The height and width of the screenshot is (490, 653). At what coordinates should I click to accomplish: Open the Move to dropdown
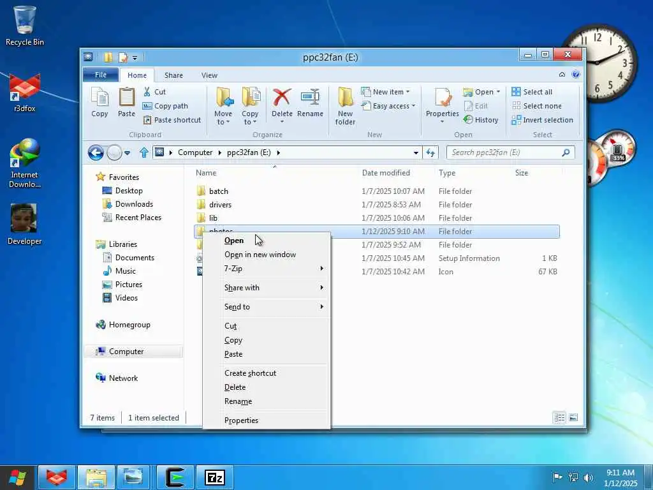pyautogui.click(x=223, y=107)
